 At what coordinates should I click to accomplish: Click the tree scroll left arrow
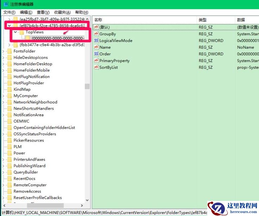(5, 205)
